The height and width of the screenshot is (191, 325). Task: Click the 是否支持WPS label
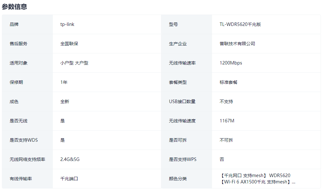click(183, 159)
